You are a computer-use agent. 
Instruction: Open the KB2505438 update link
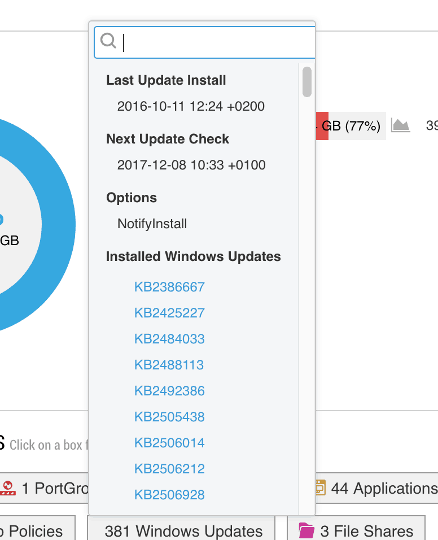[169, 417]
